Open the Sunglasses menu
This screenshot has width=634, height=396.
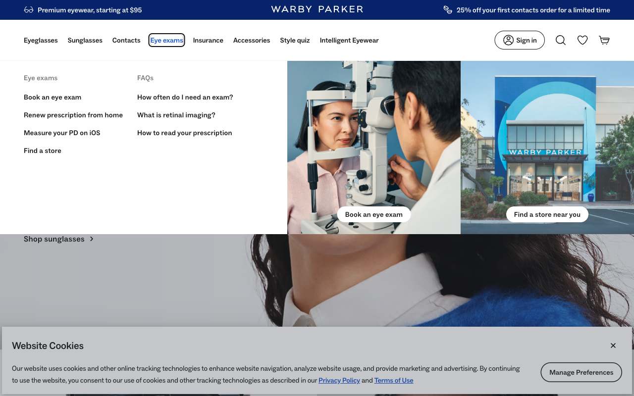85,41
